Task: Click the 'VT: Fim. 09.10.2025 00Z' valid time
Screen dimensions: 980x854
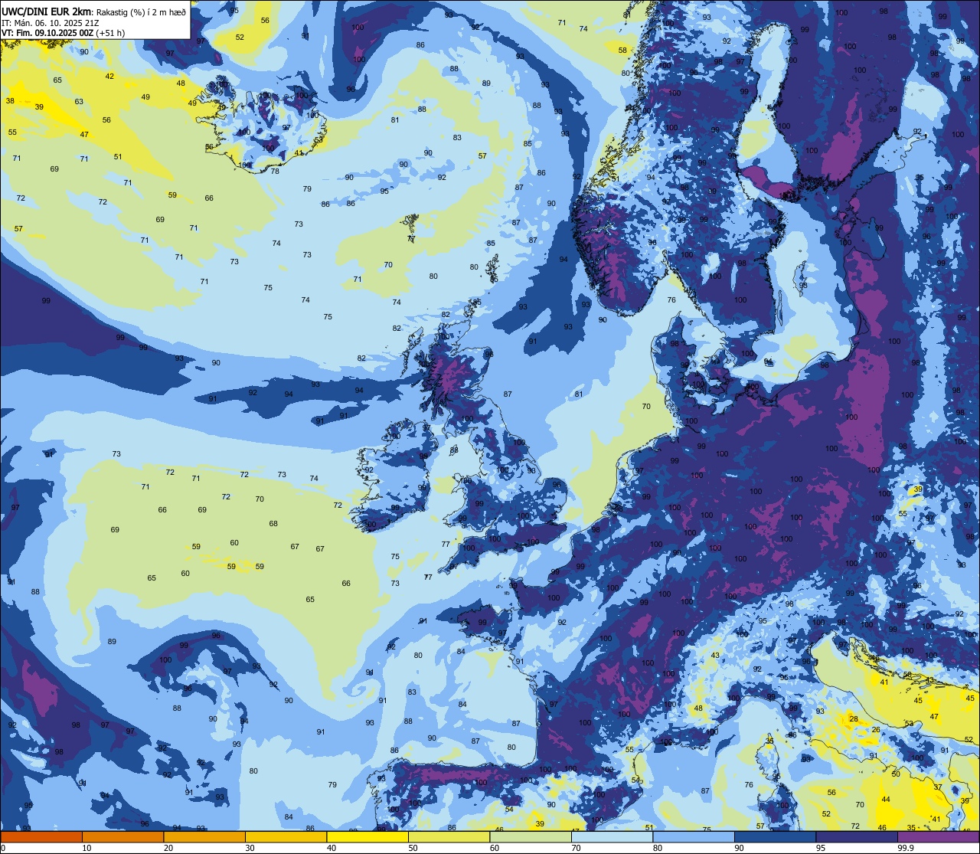Action: point(47,33)
